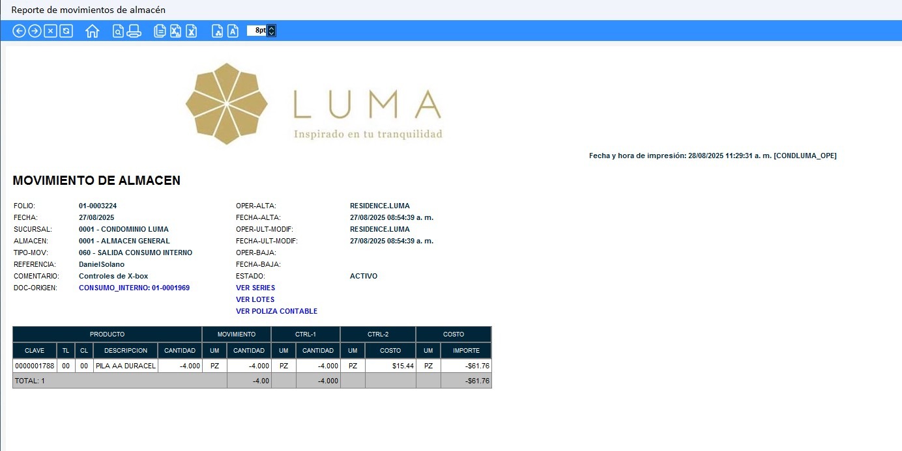Click the ACTIVO status value
The image size is (902, 451).
point(364,276)
